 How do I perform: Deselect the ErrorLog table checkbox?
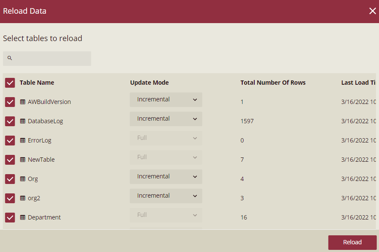tap(10, 140)
